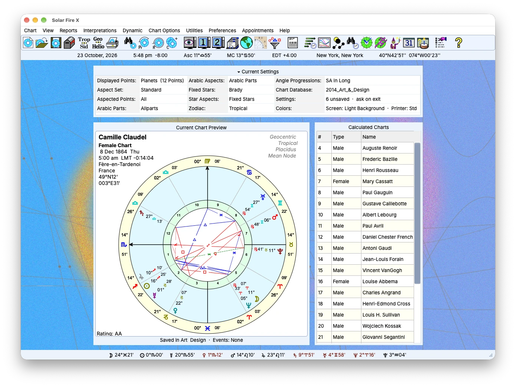Select Vincent VanGogh chart row

coord(365,270)
